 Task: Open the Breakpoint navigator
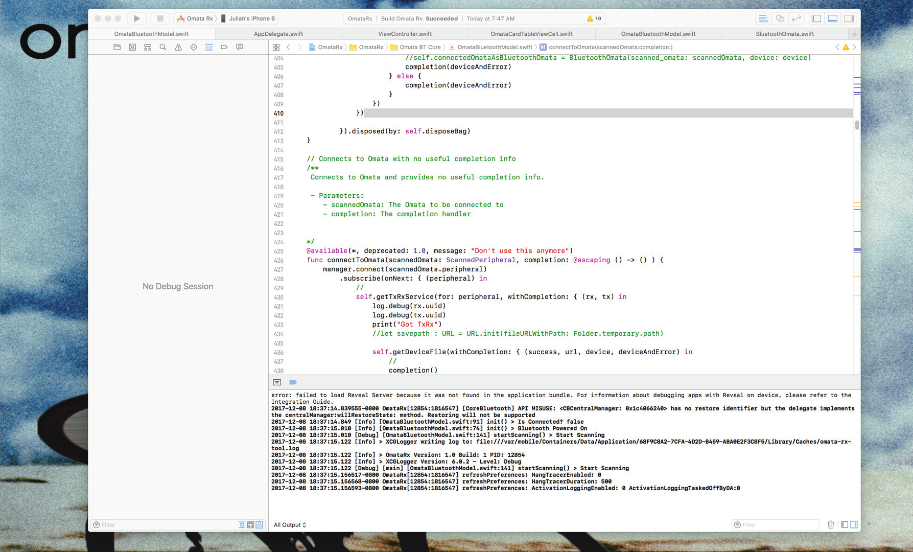[224, 47]
